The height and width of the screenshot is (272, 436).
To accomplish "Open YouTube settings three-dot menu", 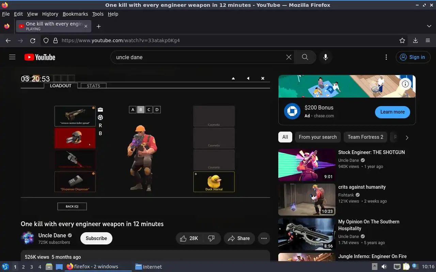I will tap(386, 57).
